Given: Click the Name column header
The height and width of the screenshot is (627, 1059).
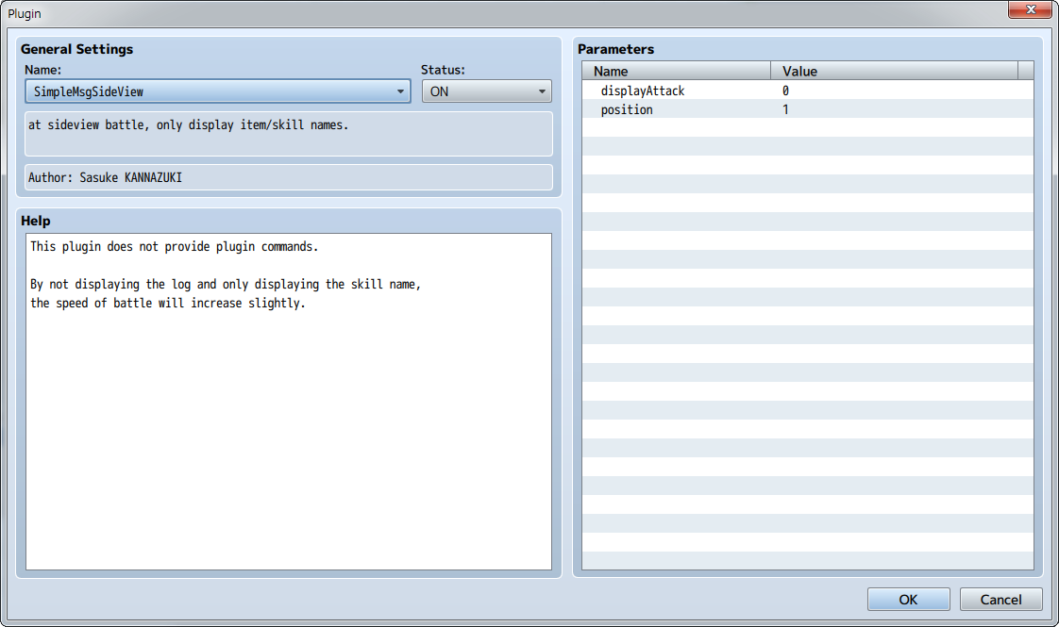Looking at the screenshot, I should coord(676,71).
